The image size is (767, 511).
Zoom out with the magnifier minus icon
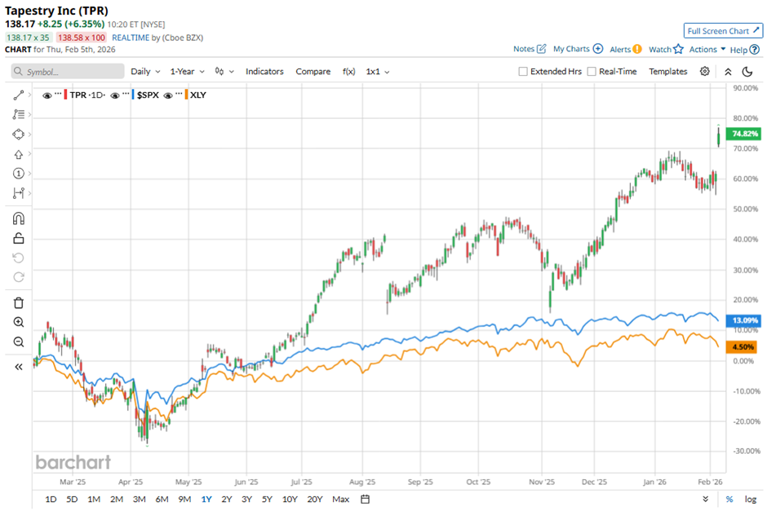click(18, 341)
